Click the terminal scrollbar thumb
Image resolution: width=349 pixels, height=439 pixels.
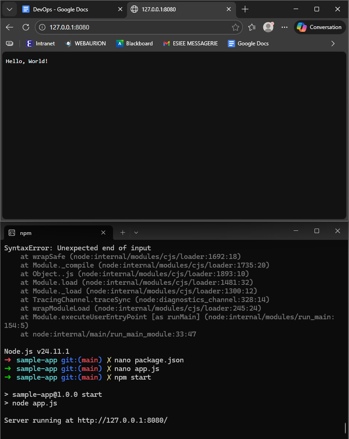coord(345,428)
